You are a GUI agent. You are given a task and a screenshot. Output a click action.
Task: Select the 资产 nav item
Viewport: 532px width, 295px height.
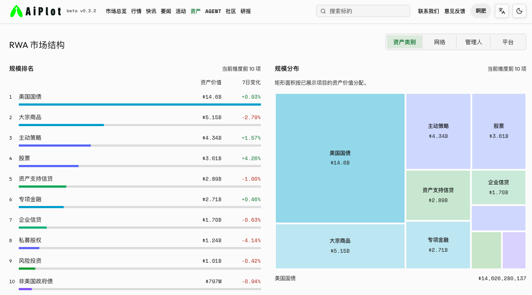196,11
